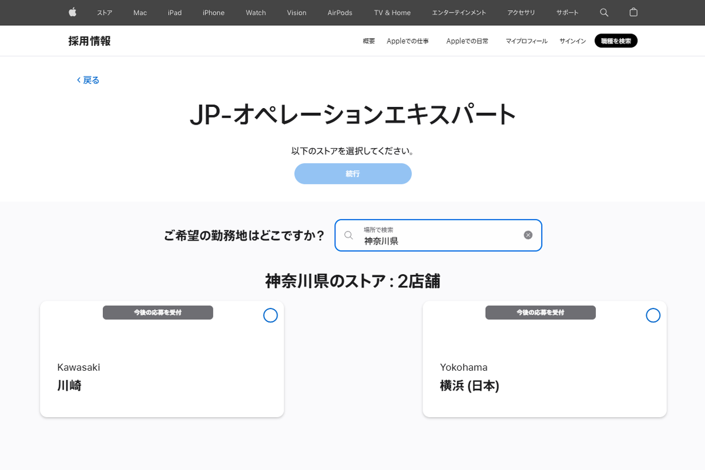Click the magnifier icon inside location search

click(348, 235)
